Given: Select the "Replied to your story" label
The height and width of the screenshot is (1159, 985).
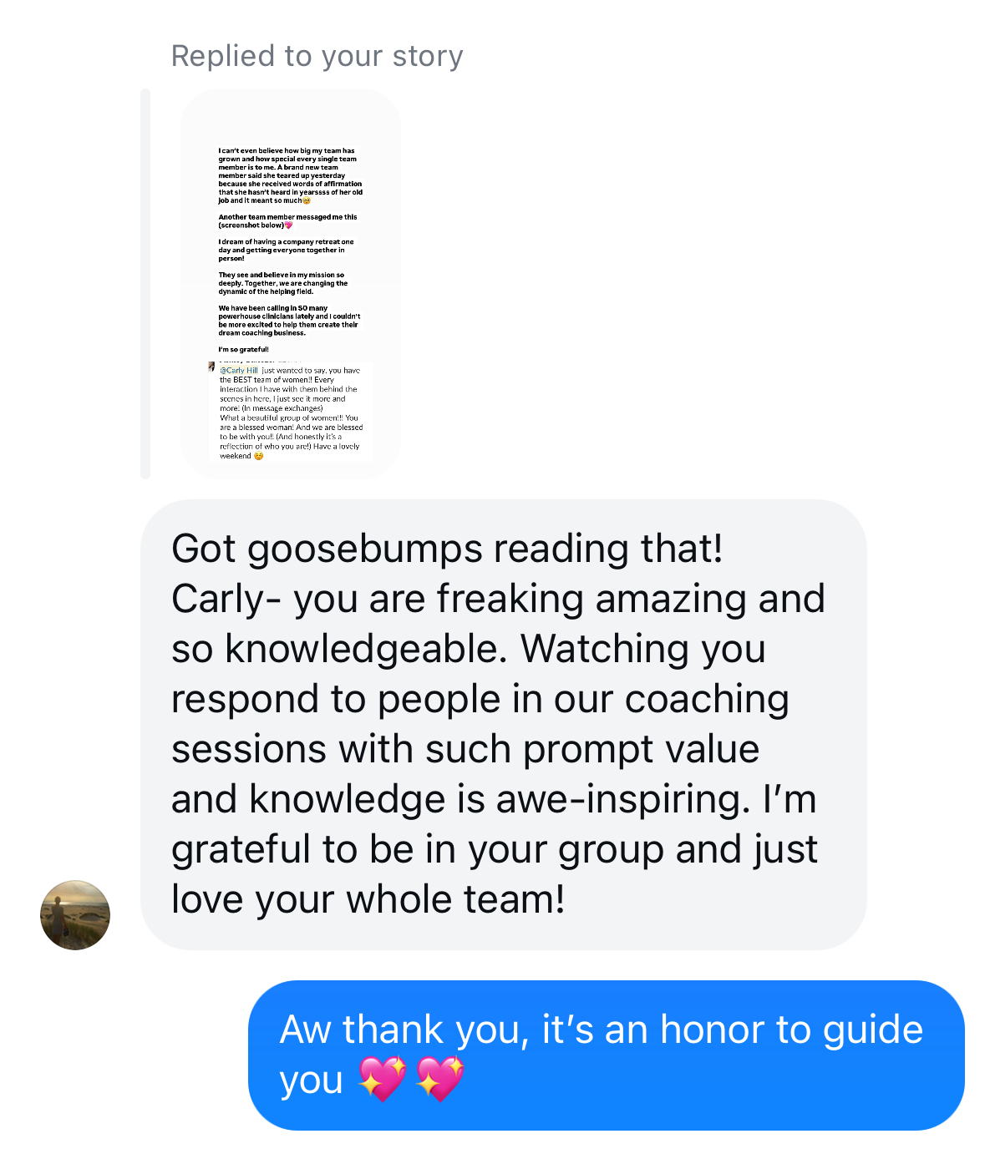Looking at the screenshot, I should (x=317, y=56).
